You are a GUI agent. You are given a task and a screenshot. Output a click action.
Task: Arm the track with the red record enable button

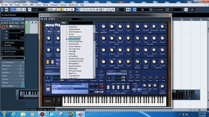coord(3,27)
